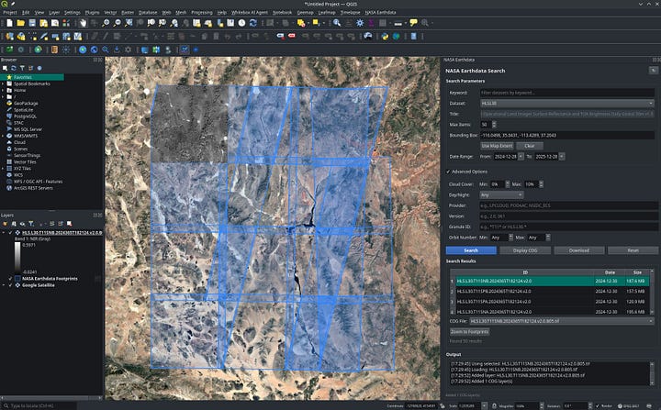661x410 pixels.
Task: Toggle visibility of Google Satellite layer
Action: coord(10,285)
